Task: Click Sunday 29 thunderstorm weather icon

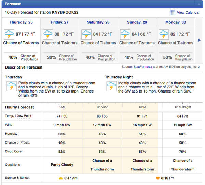Action: point(125,35)
